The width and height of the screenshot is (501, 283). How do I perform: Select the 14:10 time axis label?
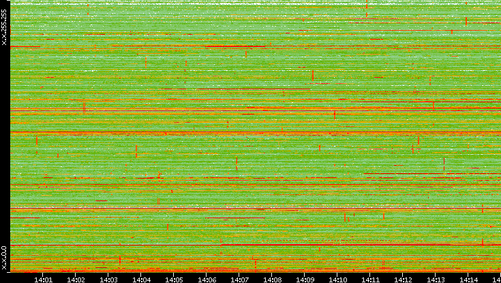click(x=337, y=280)
